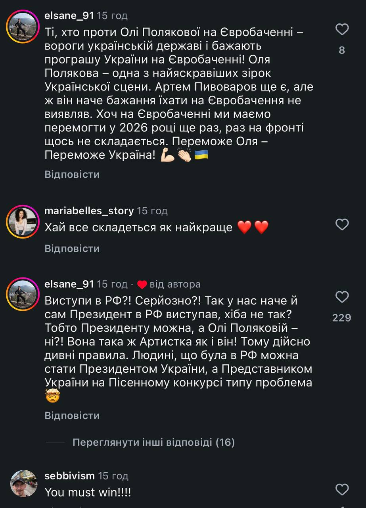The height and width of the screenshot is (508, 366).
Task: Click the red heart 'від автора' badge
Action: click(142, 285)
